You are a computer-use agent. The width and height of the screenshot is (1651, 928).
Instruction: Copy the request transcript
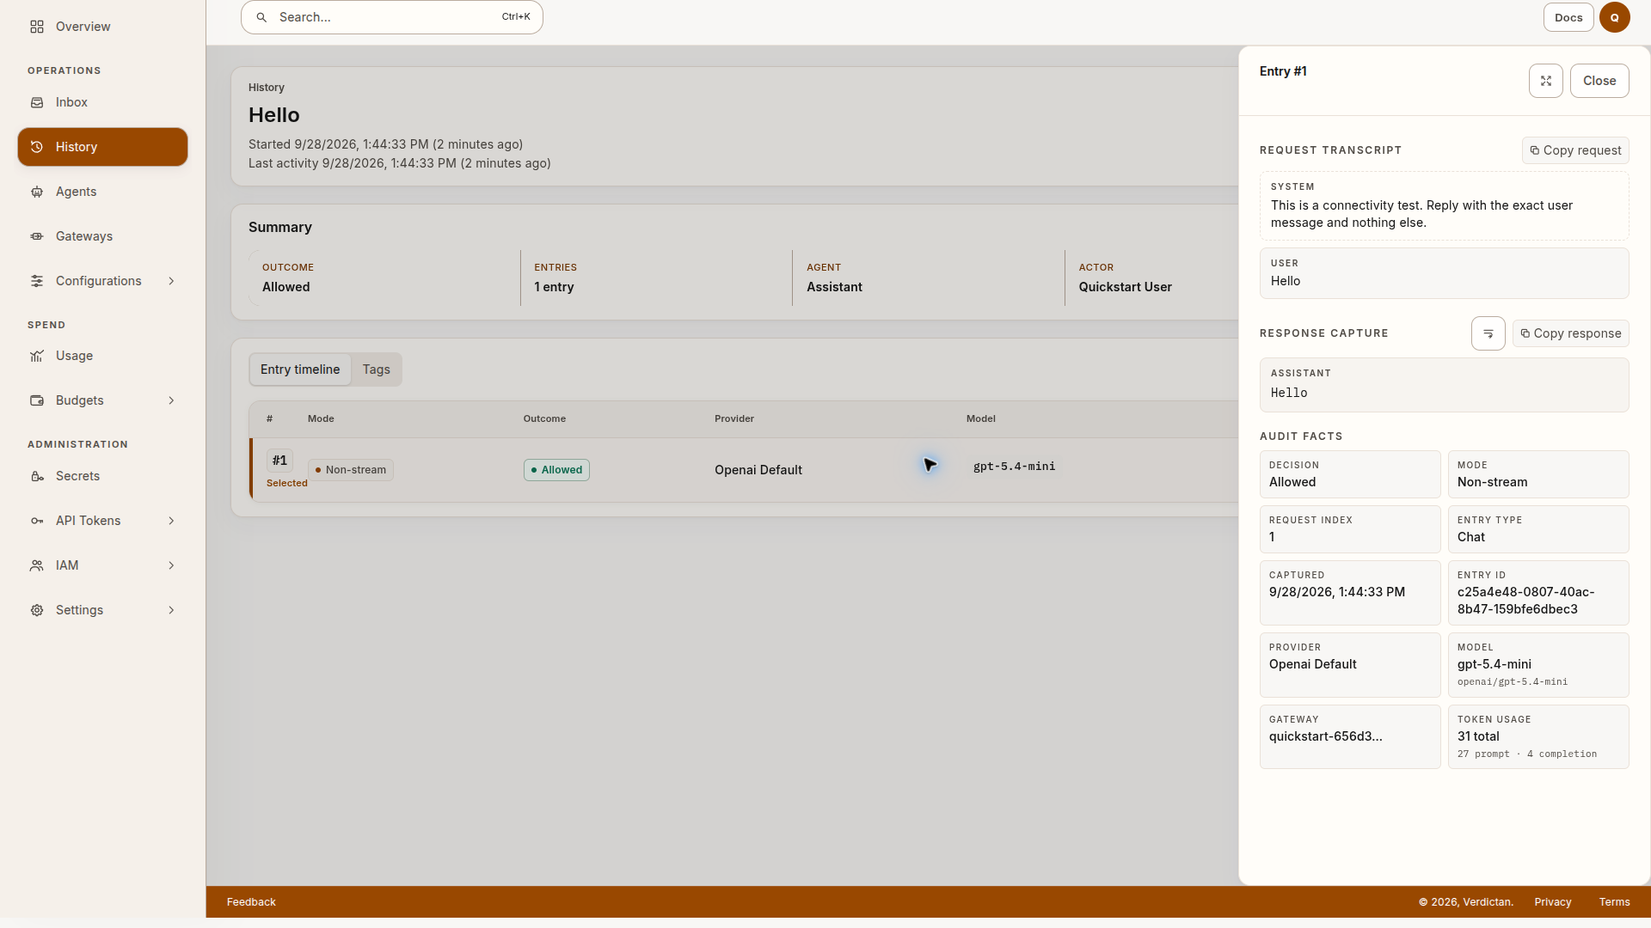(x=1575, y=150)
